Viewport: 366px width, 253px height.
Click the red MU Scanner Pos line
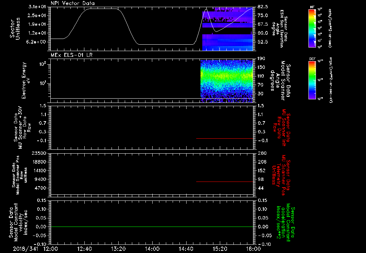coord(224,182)
